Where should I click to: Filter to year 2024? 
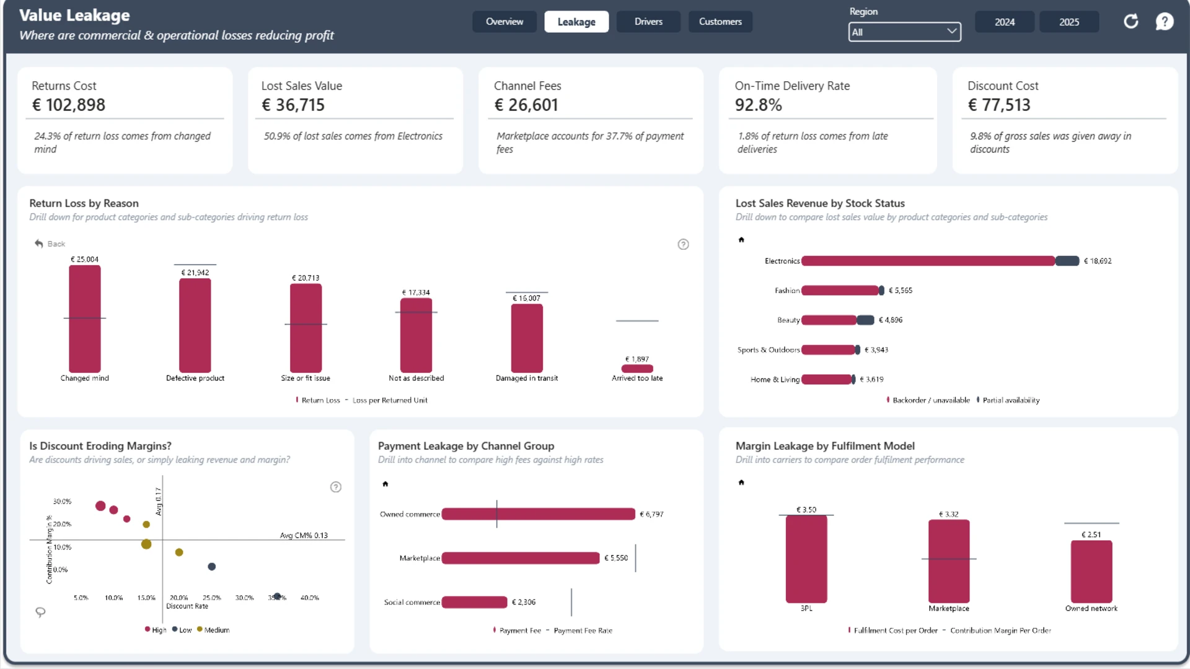coord(1005,22)
